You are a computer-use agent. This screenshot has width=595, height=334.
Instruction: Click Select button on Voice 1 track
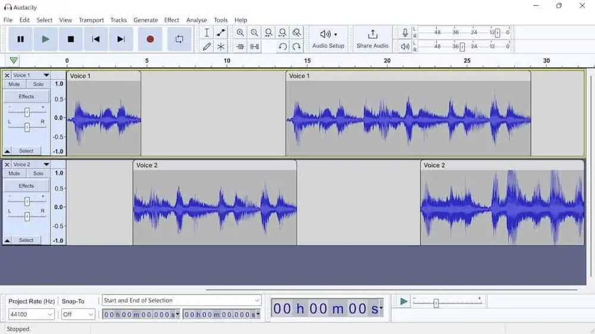[x=26, y=151]
